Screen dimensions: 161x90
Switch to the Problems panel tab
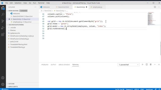coord(45,64)
